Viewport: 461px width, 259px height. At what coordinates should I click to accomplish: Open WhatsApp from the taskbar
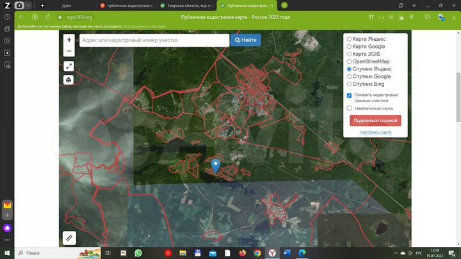click(138, 253)
